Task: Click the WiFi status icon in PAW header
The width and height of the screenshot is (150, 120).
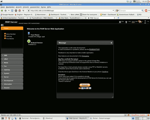Action: pos(126,22)
